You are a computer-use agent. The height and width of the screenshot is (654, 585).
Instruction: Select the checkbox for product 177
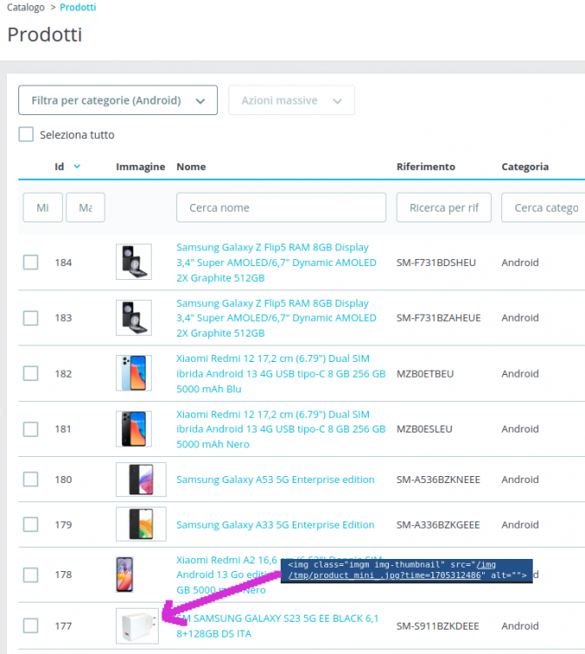(31, 625)
